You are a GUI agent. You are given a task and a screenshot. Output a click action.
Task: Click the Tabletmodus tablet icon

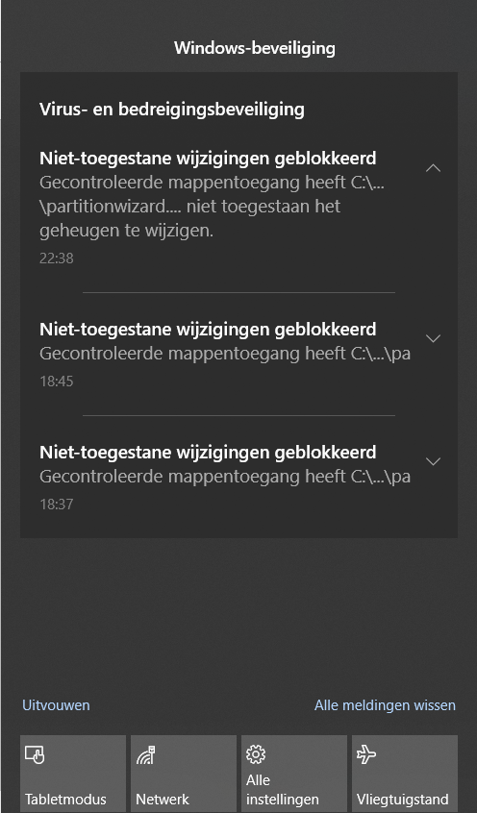(35, 755)
